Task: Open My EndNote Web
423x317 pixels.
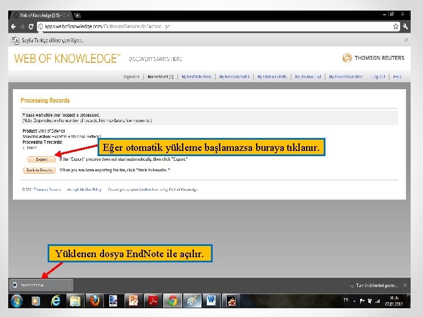Action: [196, 76]
